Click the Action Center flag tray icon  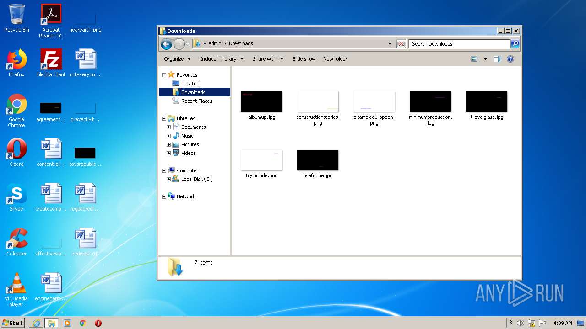(x=543, y=323)
